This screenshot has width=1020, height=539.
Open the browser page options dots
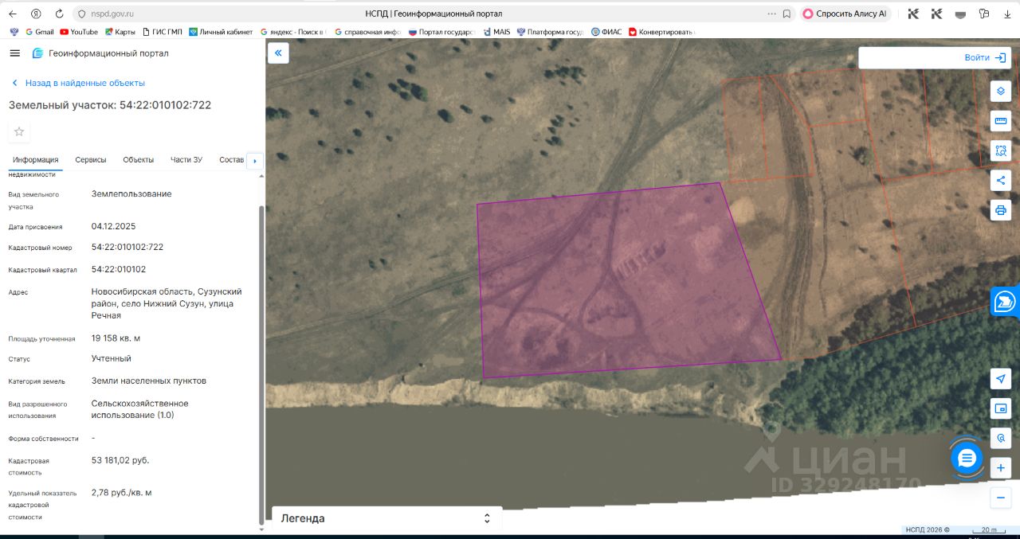click(x=771, y=14)
